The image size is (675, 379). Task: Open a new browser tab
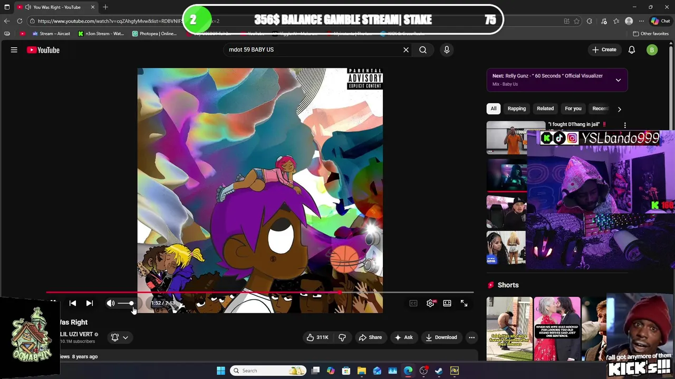(x=105, y=7)
